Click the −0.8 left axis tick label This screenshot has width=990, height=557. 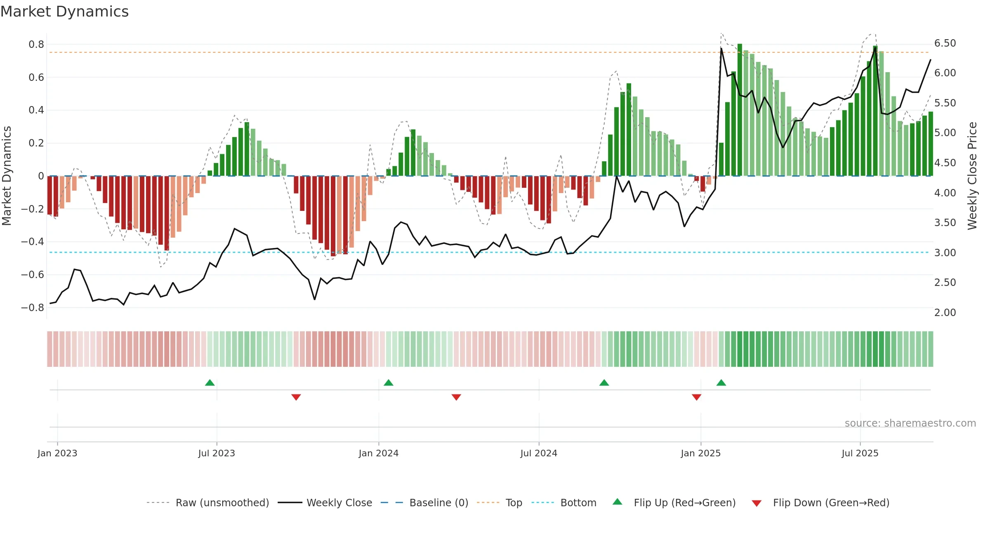point(33,308)
